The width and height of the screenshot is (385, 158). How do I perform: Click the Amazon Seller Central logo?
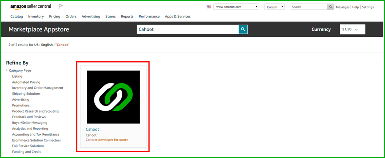[31, 6]
